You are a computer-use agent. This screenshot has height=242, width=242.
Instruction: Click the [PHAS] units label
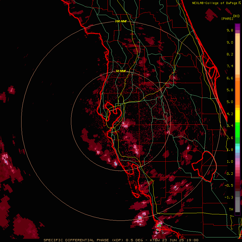click(x=227, y=19)
